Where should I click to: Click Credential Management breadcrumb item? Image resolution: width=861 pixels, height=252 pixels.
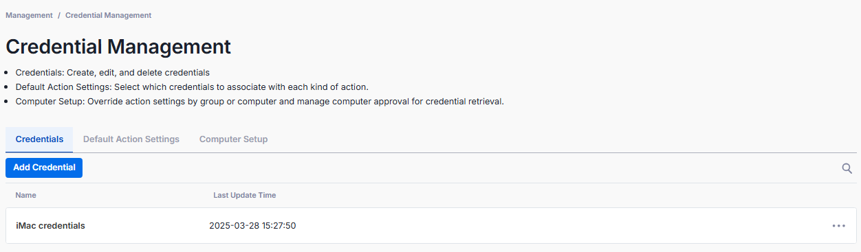click(x=109, y=15)
